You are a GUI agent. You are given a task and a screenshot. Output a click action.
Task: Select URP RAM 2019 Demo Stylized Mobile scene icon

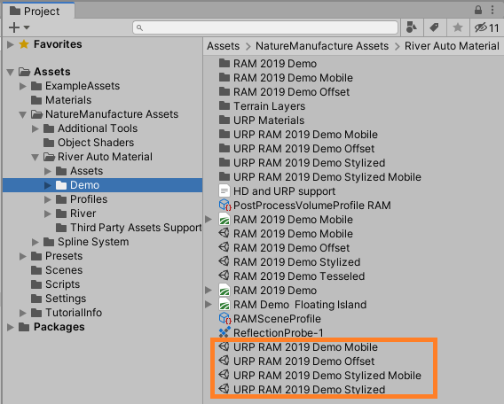pyautogui.click(x=224, y=375)
